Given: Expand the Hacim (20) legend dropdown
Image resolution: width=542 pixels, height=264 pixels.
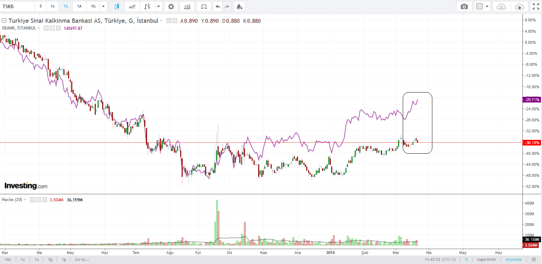Looking at the screenshot, I should 25,200.
